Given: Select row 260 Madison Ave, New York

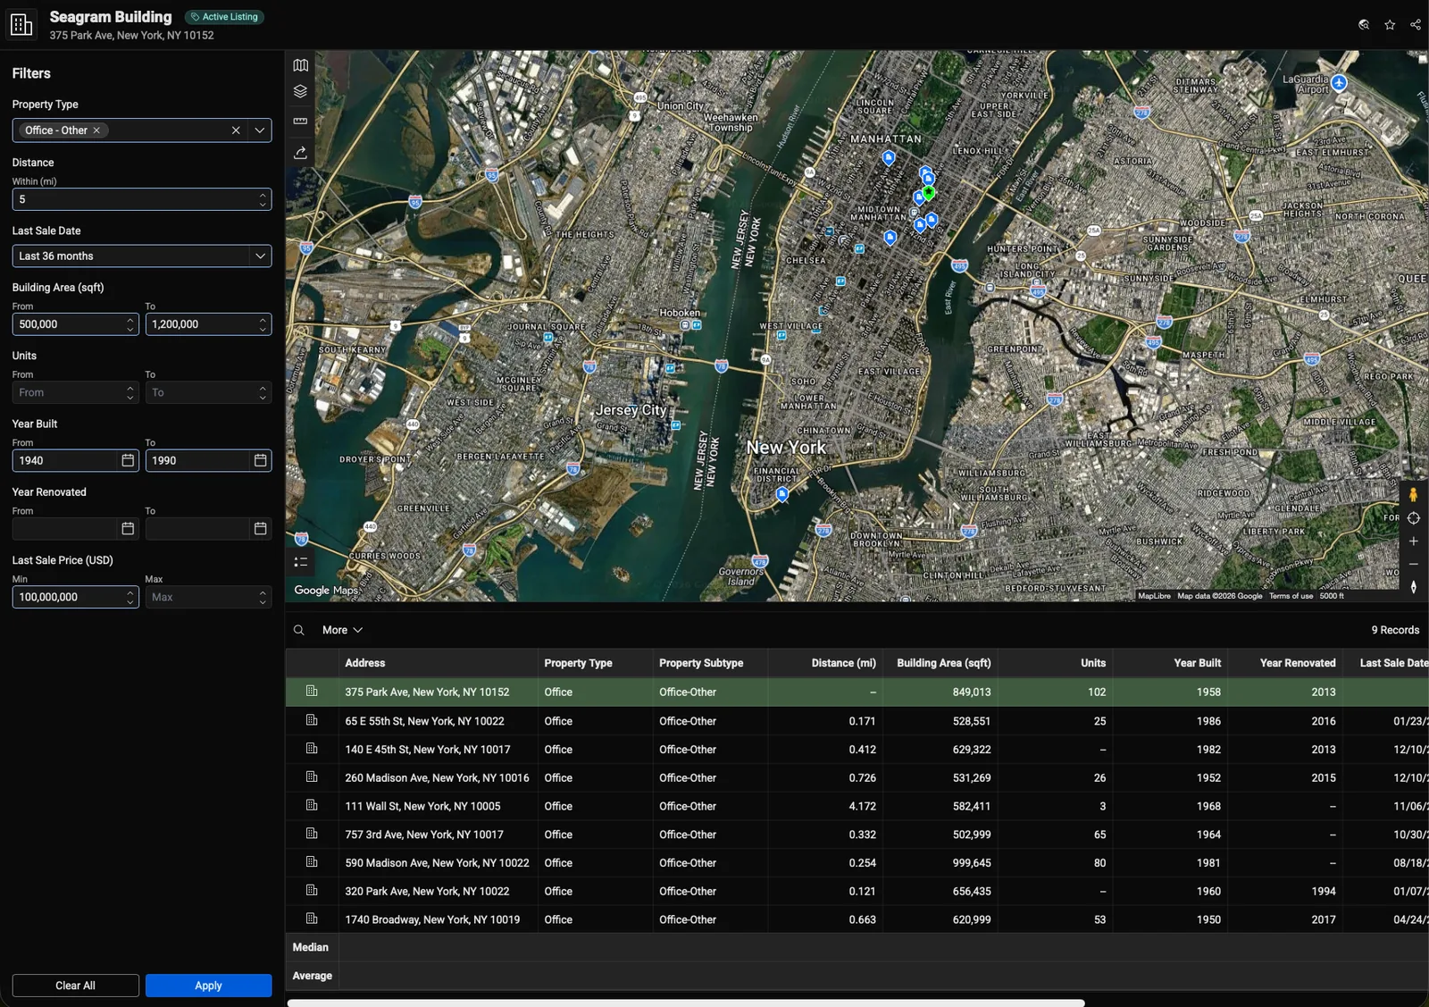Looking at the screenshot, I should (857, 777).
